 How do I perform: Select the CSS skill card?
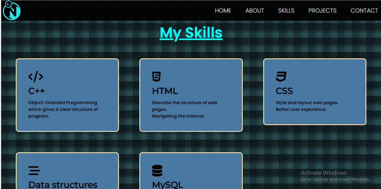[x=315, y=92]
